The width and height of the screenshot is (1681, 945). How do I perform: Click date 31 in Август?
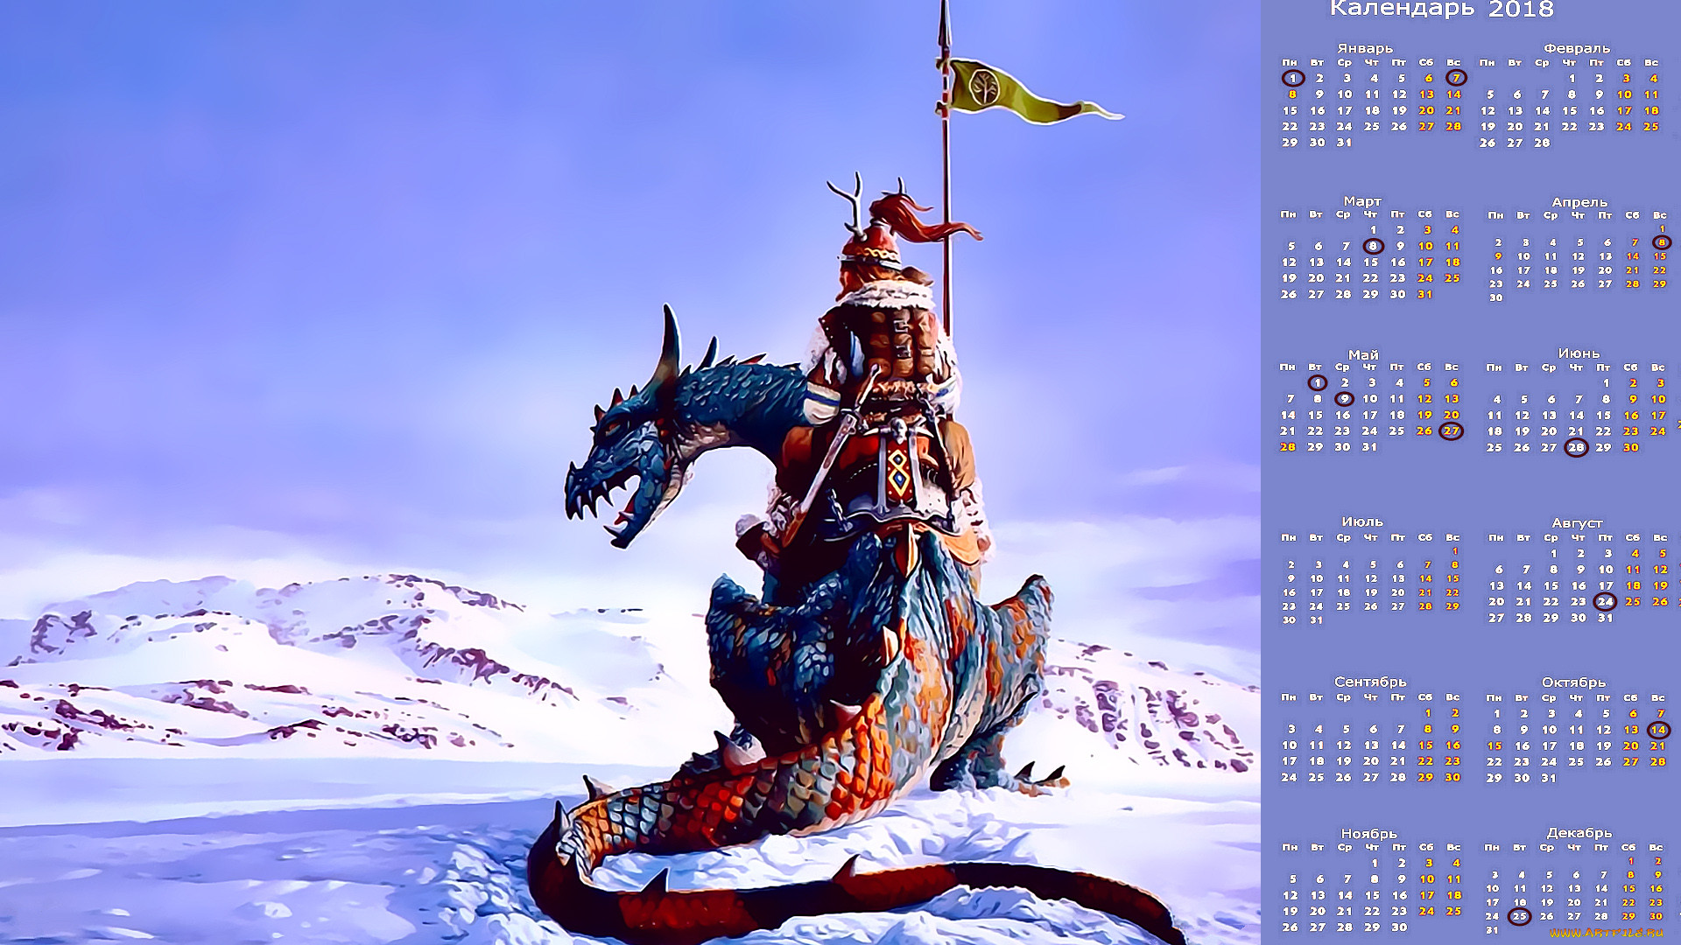point(1605,618)
